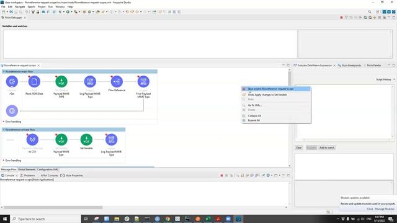Open the File menu

(x=3, y=7)
